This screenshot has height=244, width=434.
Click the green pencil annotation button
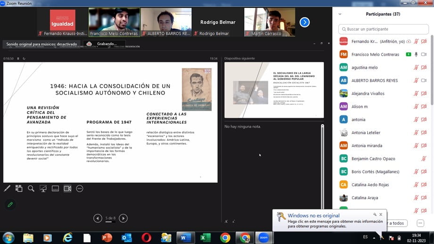coord(10,204)
